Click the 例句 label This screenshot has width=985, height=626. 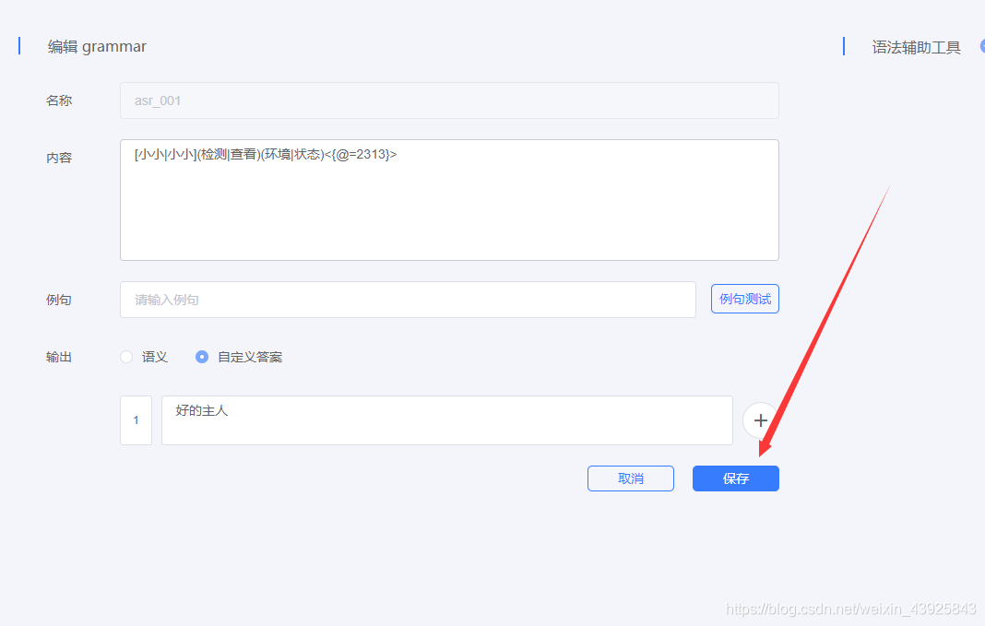[x=59, y=300]
